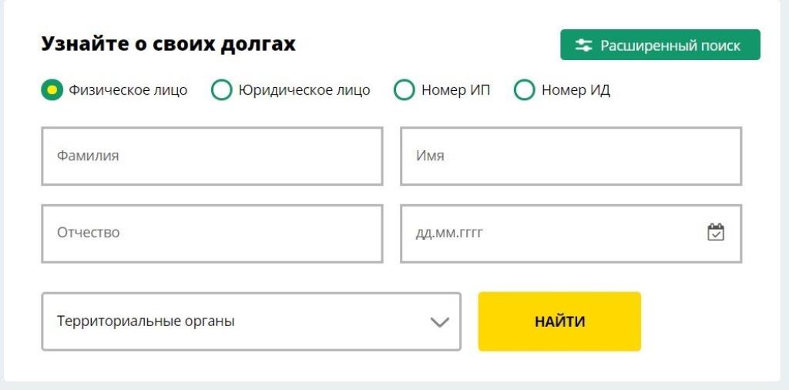Screen dimensions: 789x390
Task: Focus the Фамилия input field
Action: point(212,156)
